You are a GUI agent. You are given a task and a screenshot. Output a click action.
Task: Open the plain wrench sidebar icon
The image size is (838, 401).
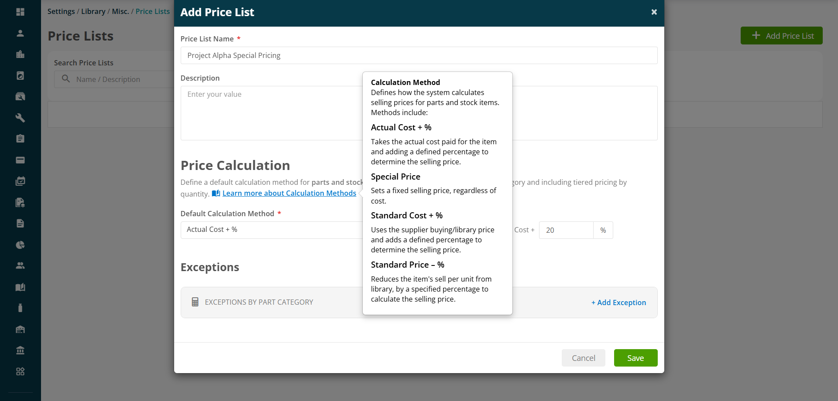20,118
